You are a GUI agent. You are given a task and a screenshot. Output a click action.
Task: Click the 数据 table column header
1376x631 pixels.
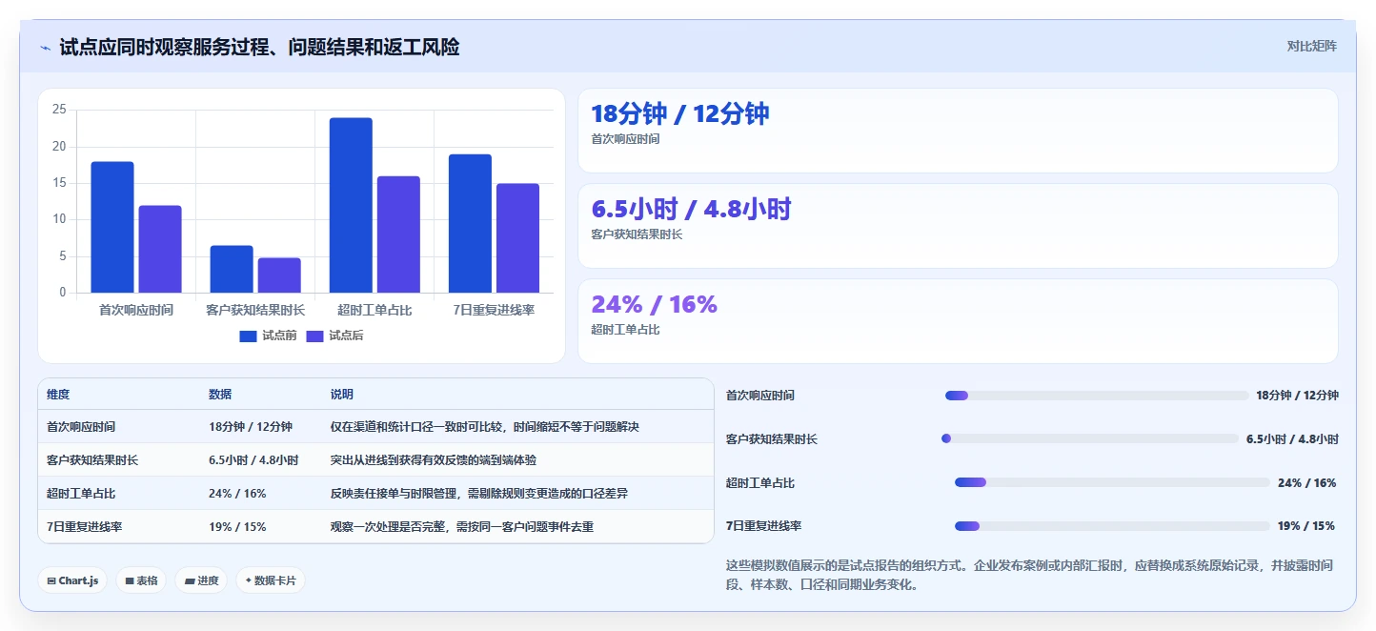(220, 395)
